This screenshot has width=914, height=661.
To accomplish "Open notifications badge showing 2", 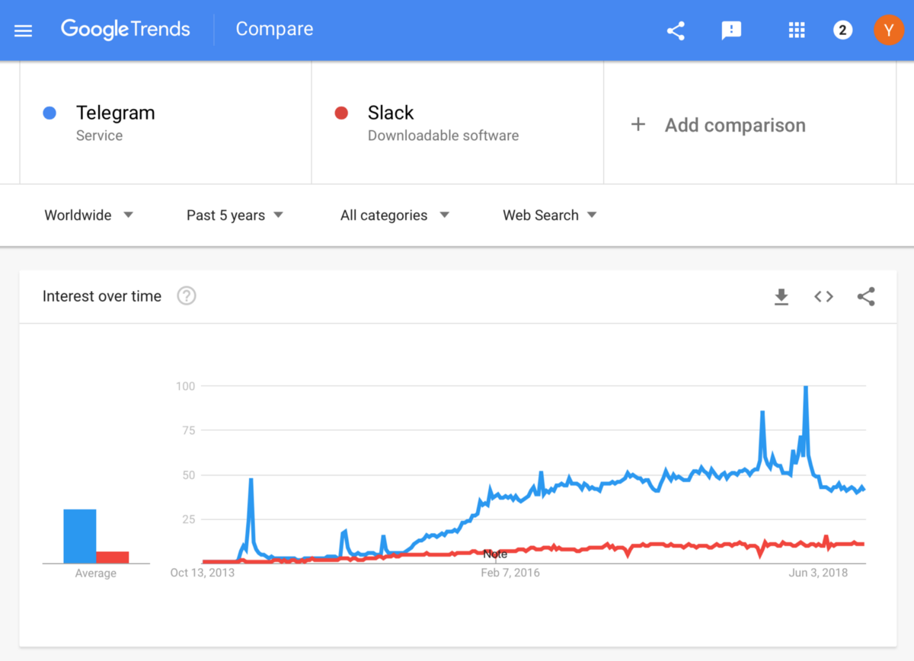I will click(x=842, y=30).
